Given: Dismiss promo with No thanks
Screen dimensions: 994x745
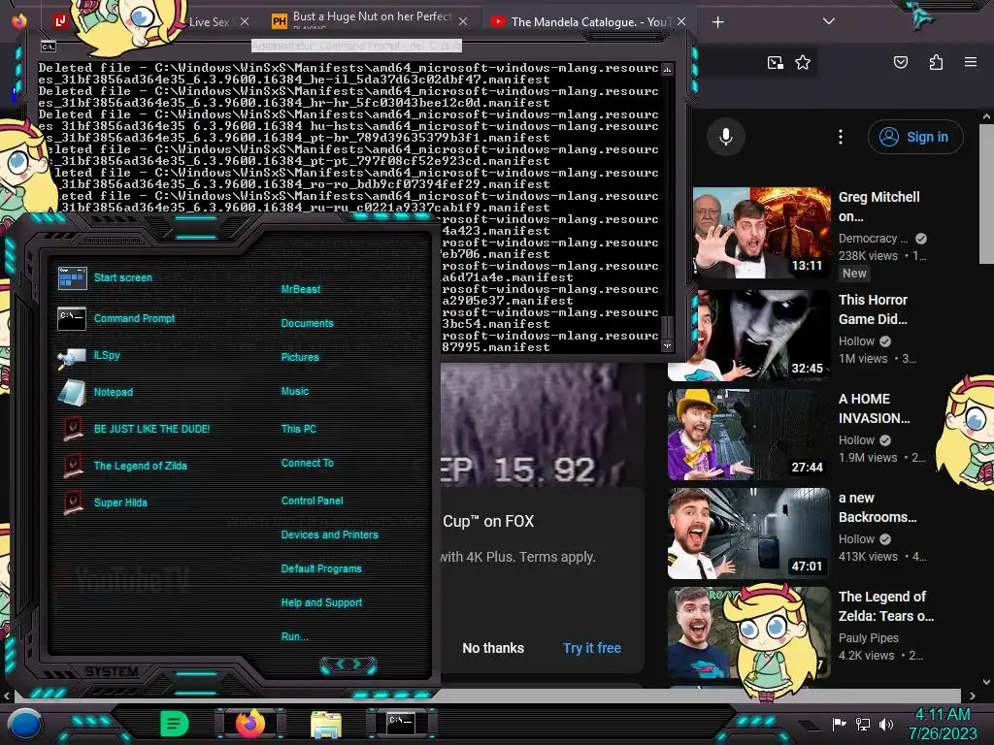Looking at the screenshot, I should point(492,648).
